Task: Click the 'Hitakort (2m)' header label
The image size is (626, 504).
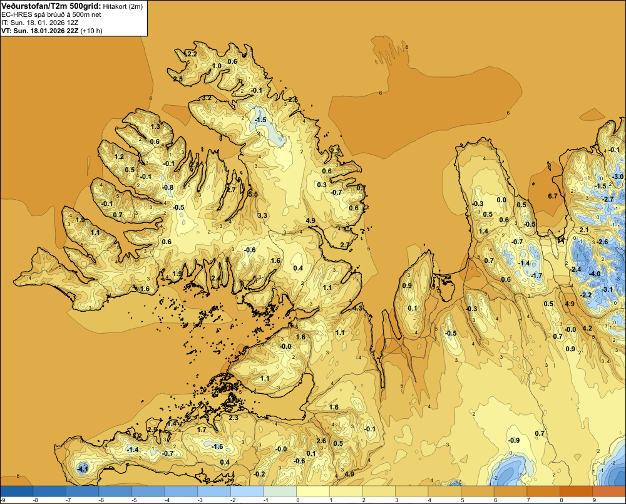Action: click(x=123, y=6)
